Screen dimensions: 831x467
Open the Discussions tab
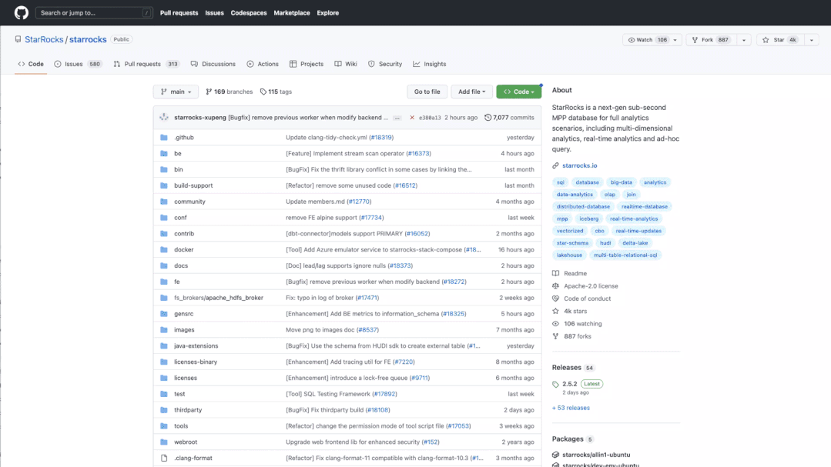pyautogui.click(x=213, y=64)
